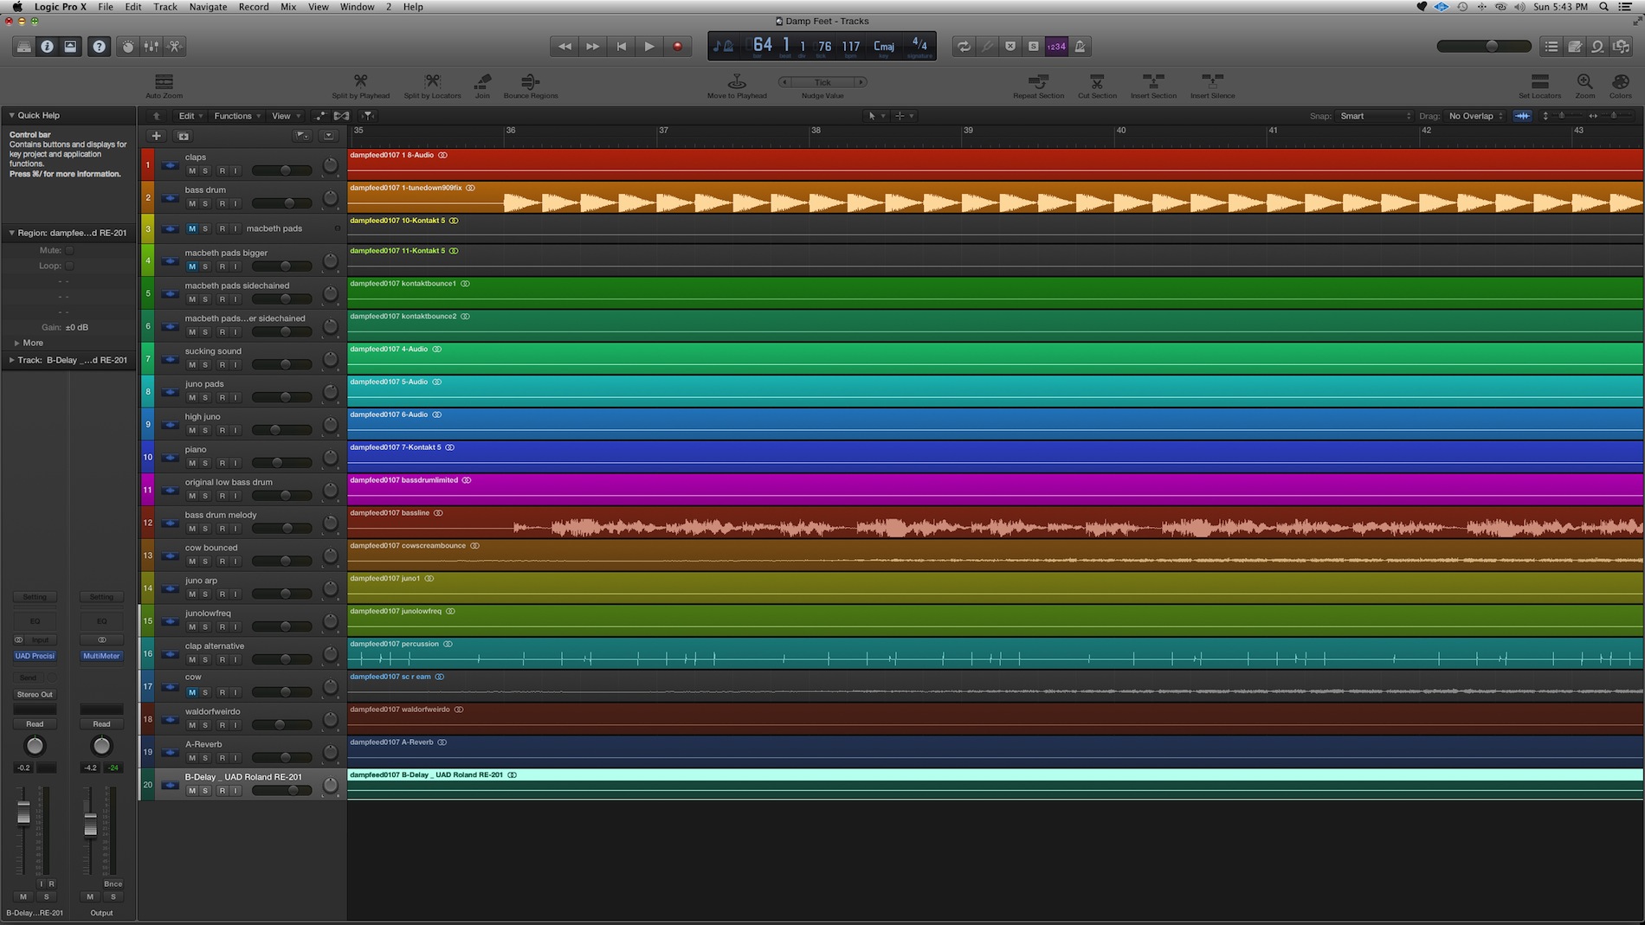Enable the 1234 count-in toggle

(x=1056, y=46)
